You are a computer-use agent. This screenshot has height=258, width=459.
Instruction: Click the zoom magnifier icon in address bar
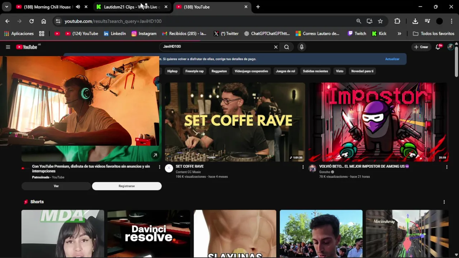point(359,21)
